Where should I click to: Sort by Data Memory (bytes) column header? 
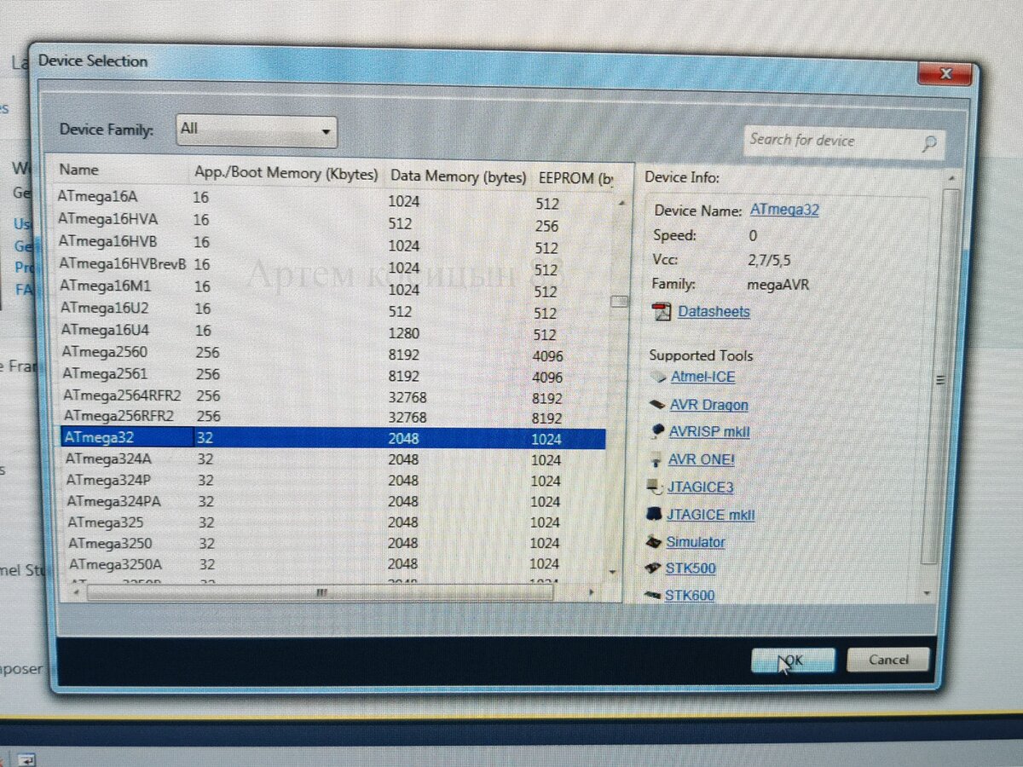point(458,176)
